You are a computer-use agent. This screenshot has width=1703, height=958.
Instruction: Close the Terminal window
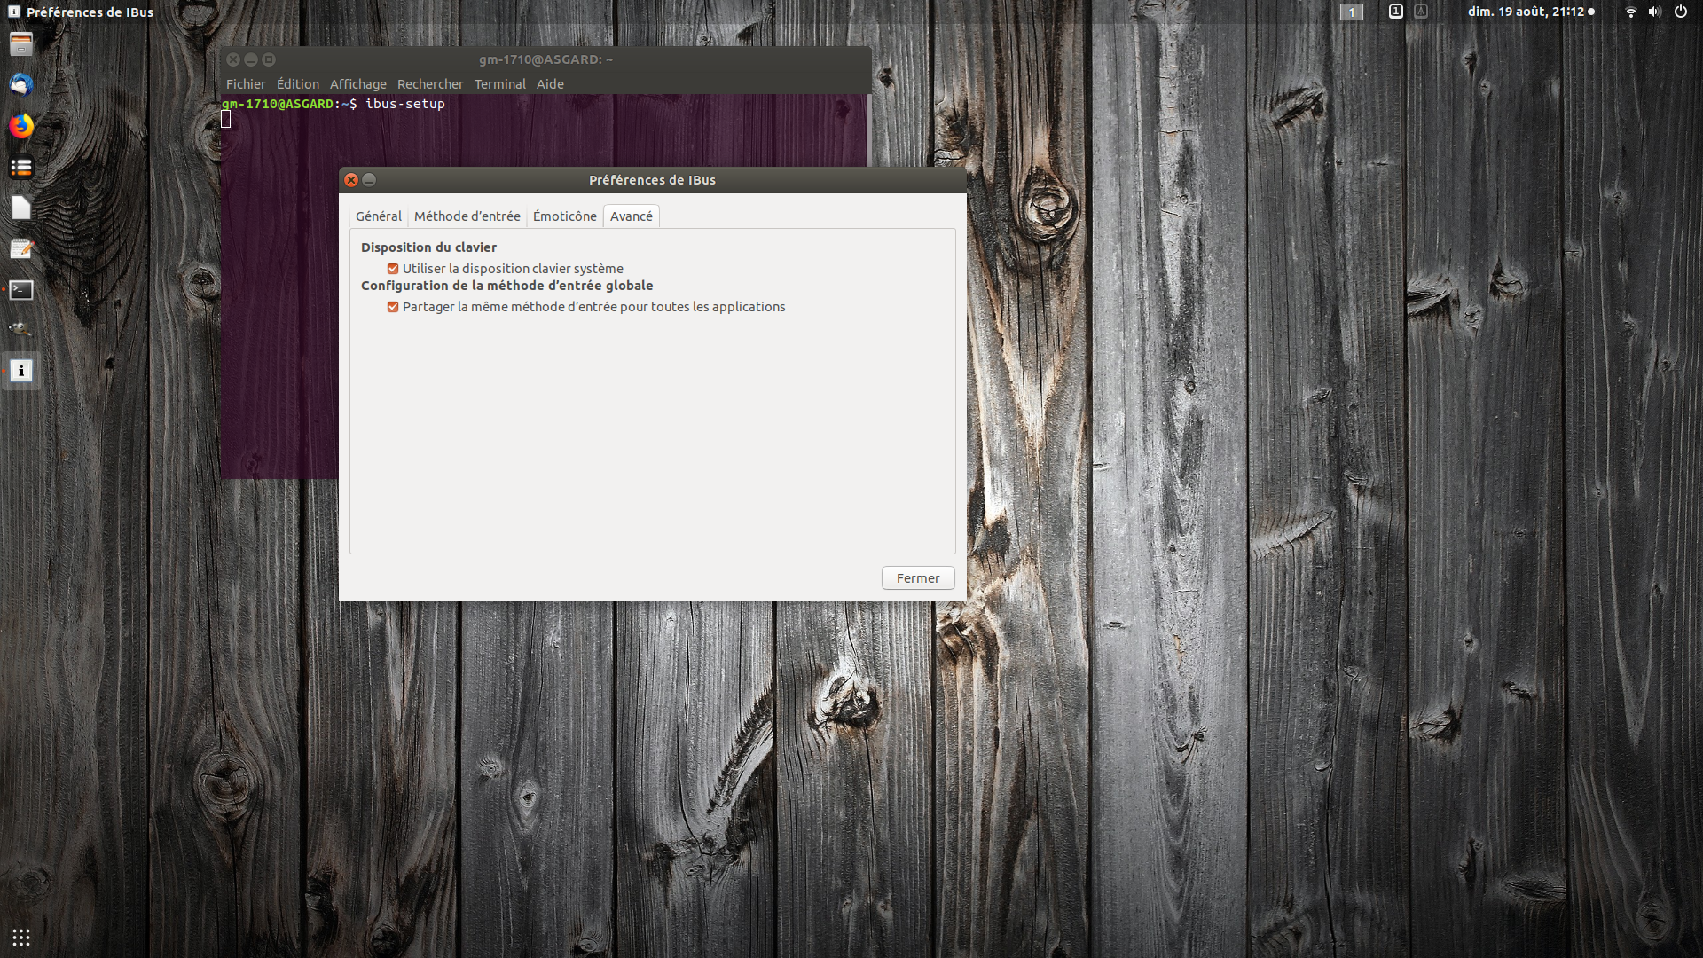pyautogui.click(x=233, y=59)
